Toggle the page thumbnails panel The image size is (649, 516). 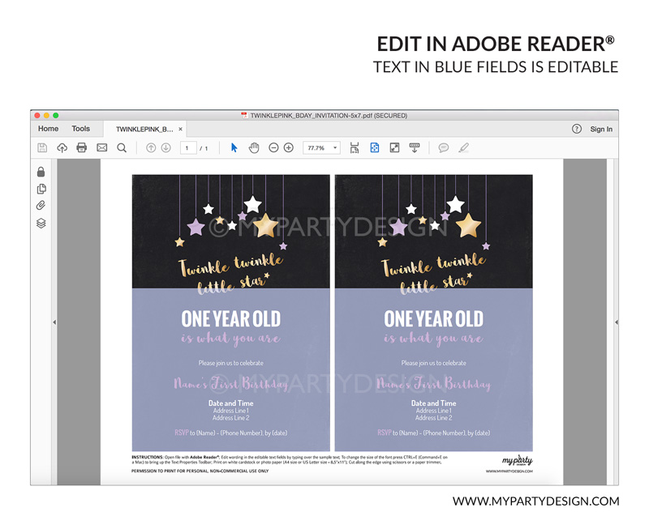41,189
